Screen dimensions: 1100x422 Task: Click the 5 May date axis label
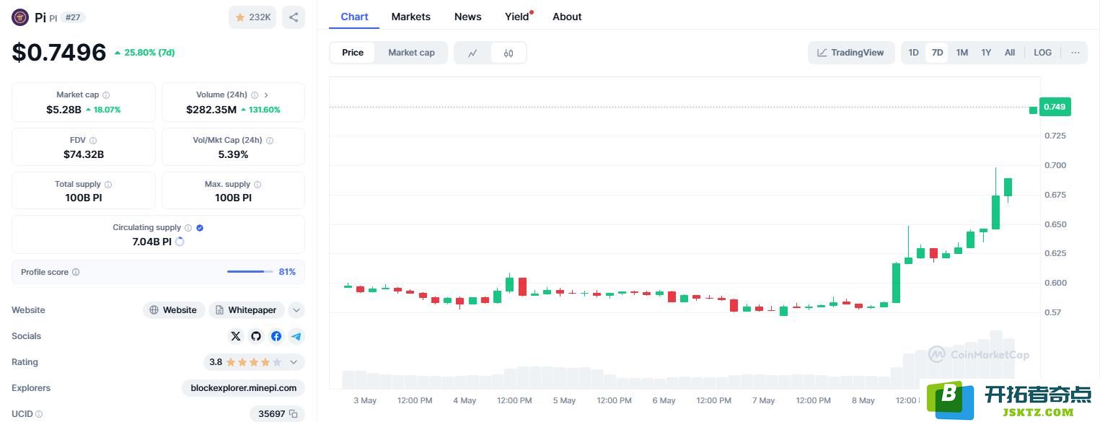click(x=564, y=400)
